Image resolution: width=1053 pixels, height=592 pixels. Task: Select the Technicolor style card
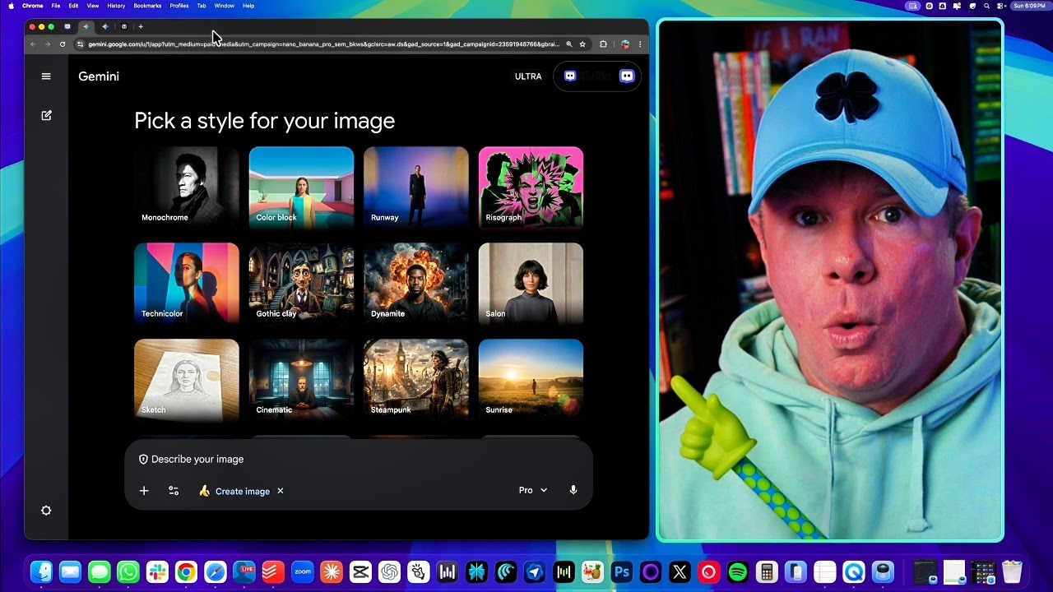187,283
